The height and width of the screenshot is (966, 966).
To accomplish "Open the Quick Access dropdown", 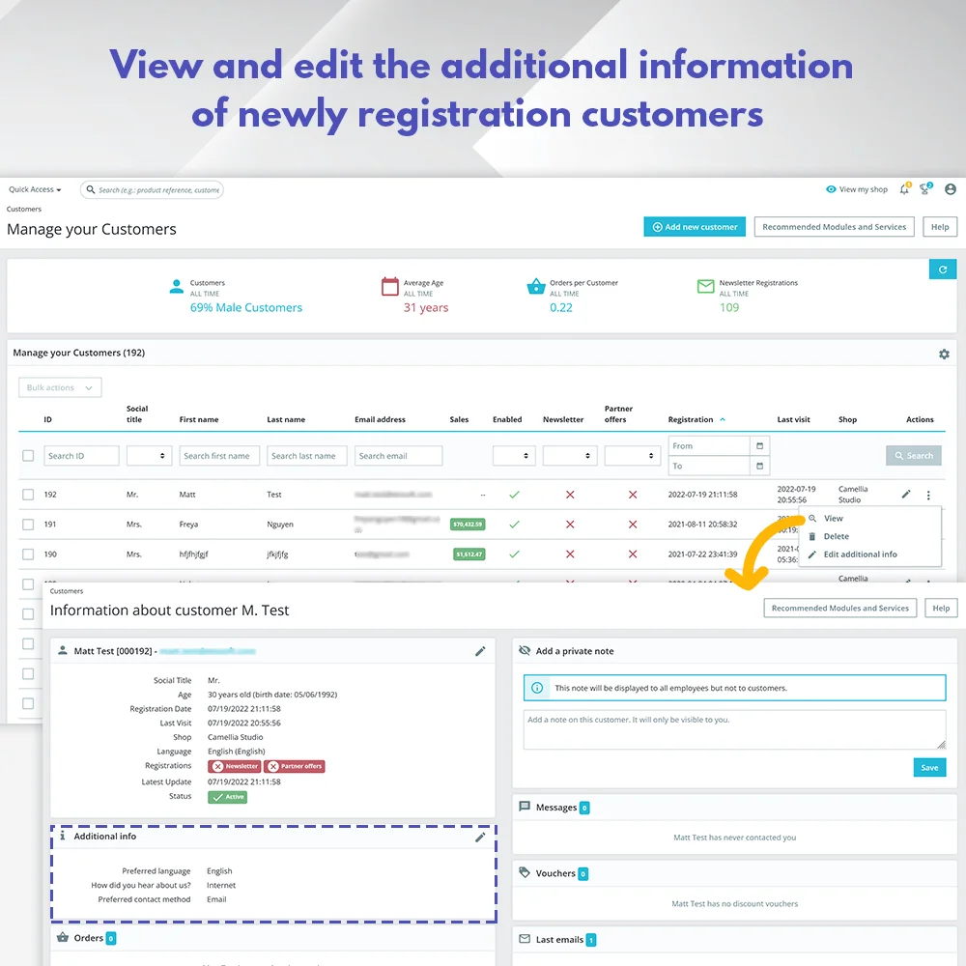I will (32, 189).
